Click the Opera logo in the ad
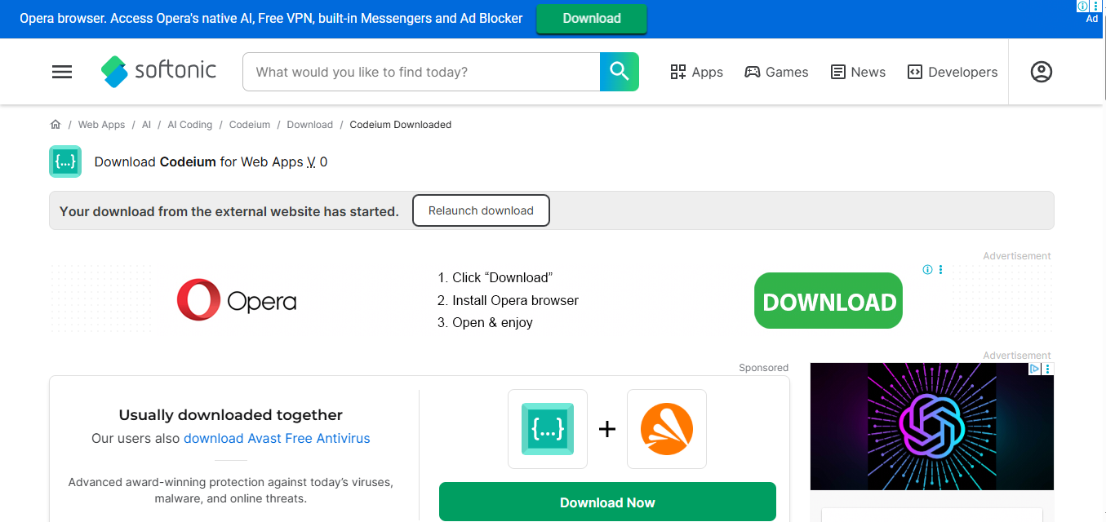The width and height of the screenshot is (1106, 522). tap(237, 300)
